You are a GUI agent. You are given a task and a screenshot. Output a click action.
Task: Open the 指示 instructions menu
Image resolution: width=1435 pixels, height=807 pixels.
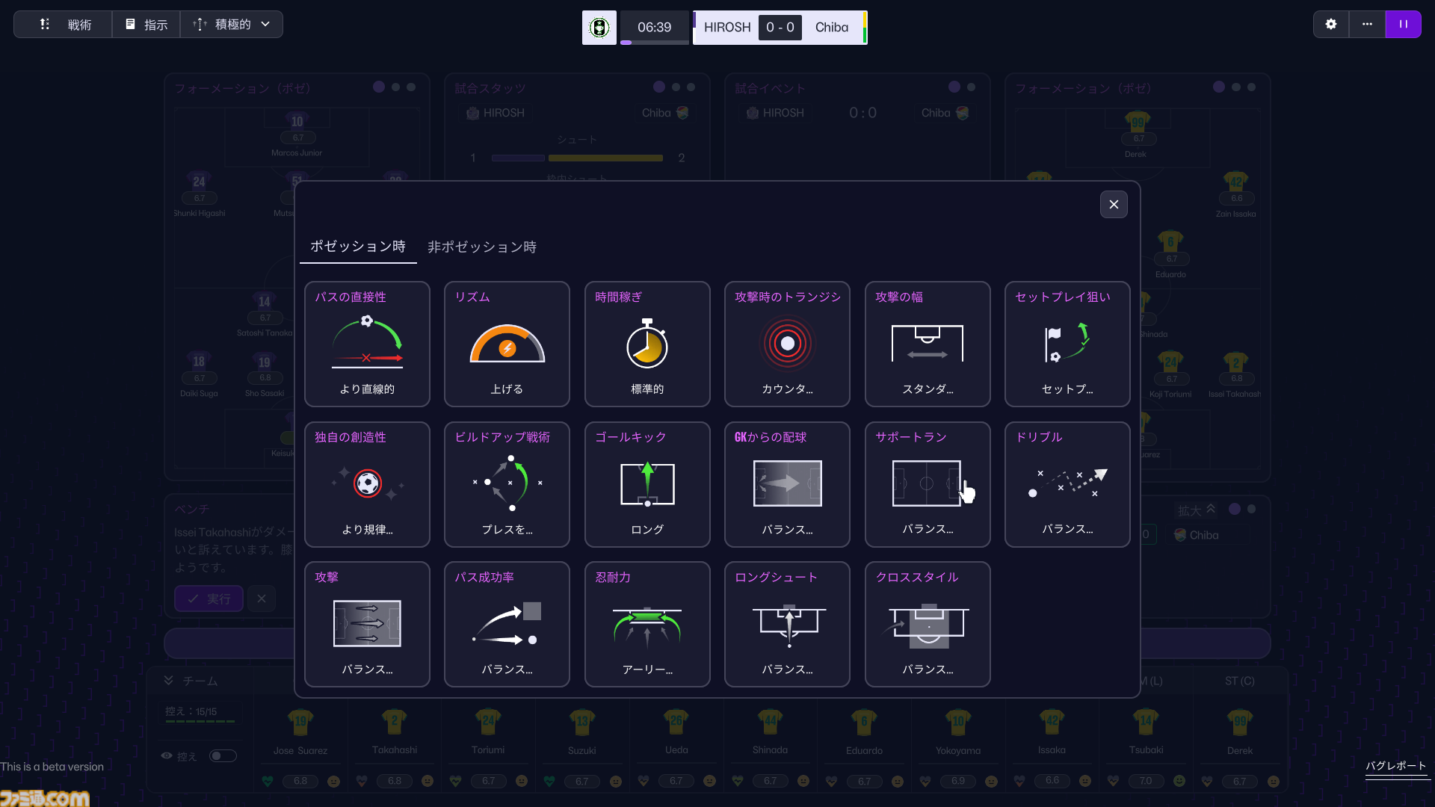pos(146,25)
